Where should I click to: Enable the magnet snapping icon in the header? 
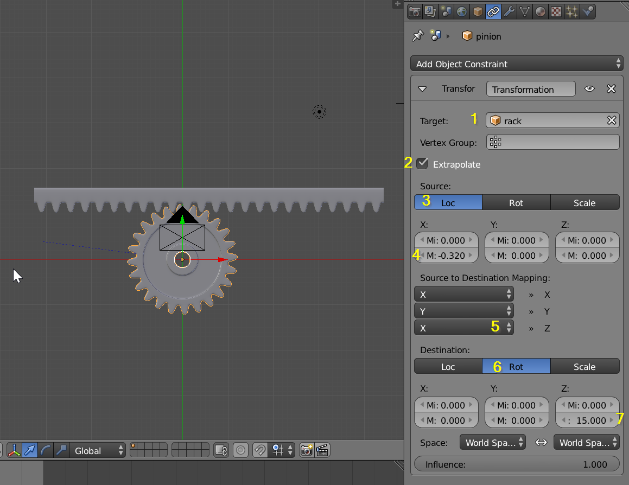pos(260,450)
